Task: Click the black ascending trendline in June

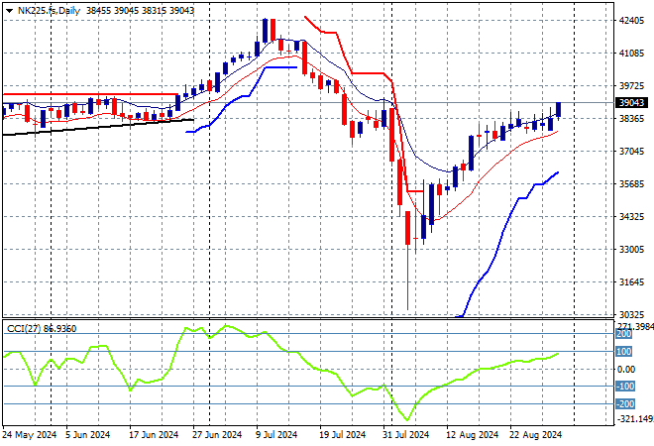Action: pos(99,125)
